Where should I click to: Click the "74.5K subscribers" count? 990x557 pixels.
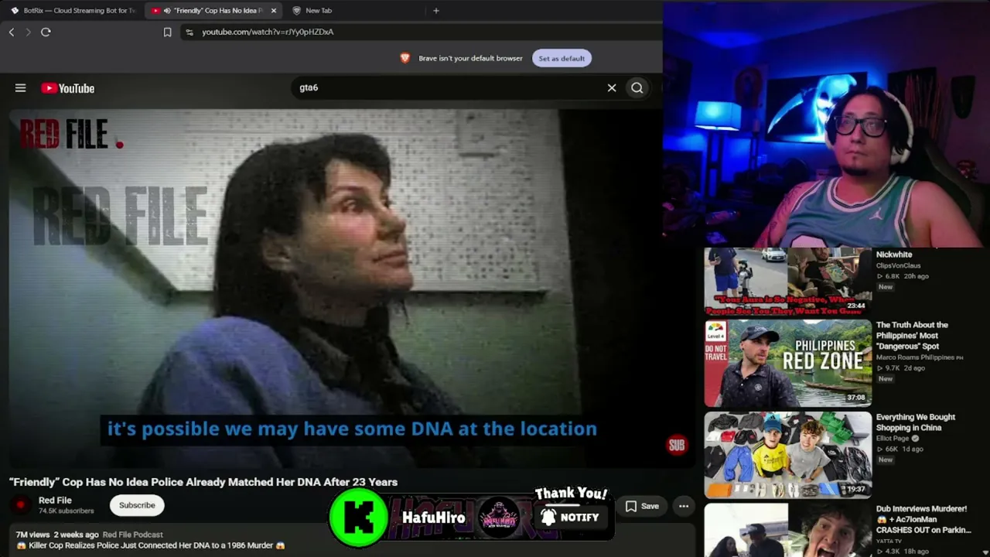coord(67,511)
